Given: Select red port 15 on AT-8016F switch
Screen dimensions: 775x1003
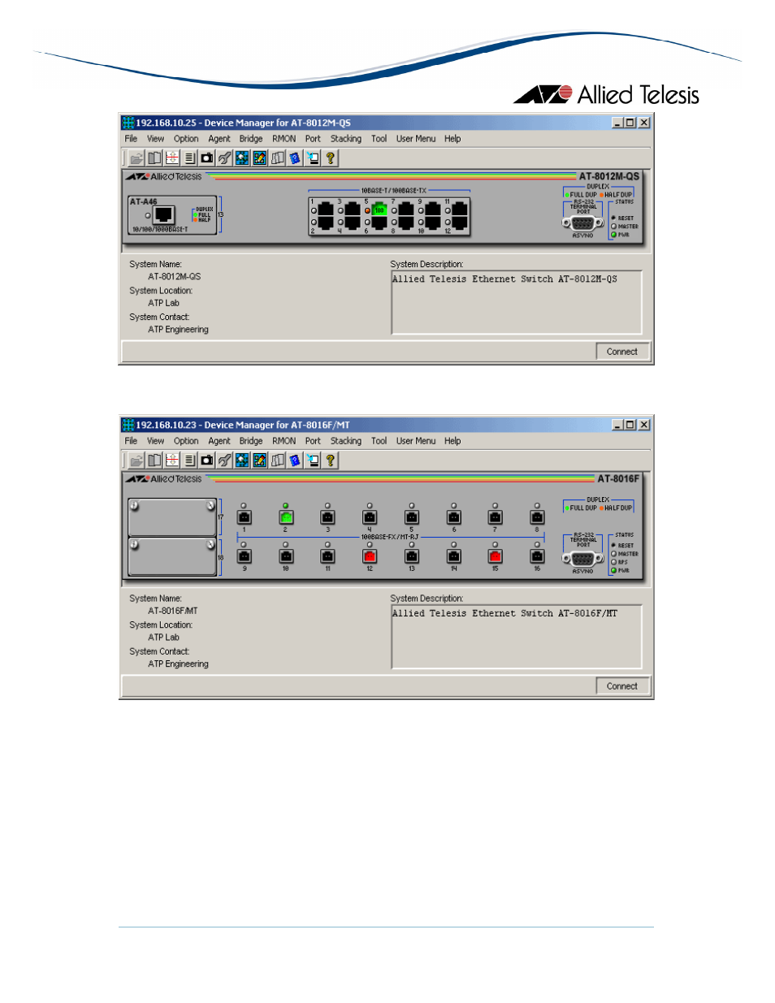Looking at the screenshot, I should click(x=495, y=556).
